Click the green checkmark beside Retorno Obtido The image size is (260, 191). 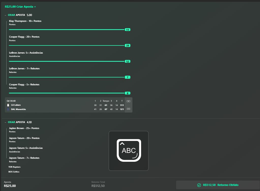pyautogui.click(x=199, y=185)
